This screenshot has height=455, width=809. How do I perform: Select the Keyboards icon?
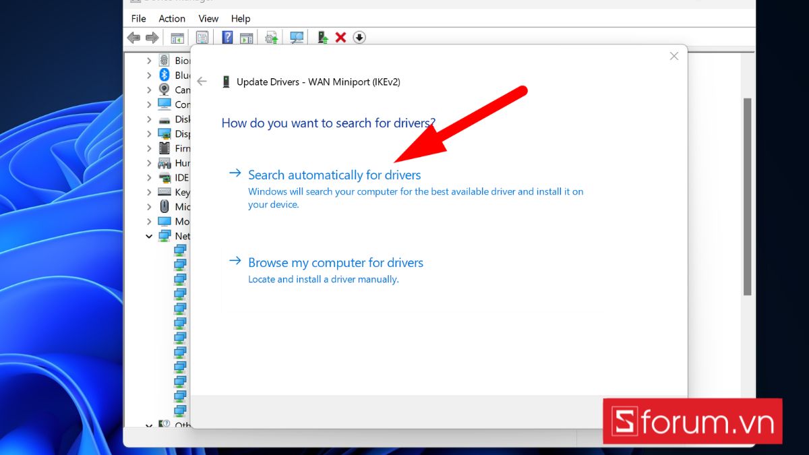164,192
